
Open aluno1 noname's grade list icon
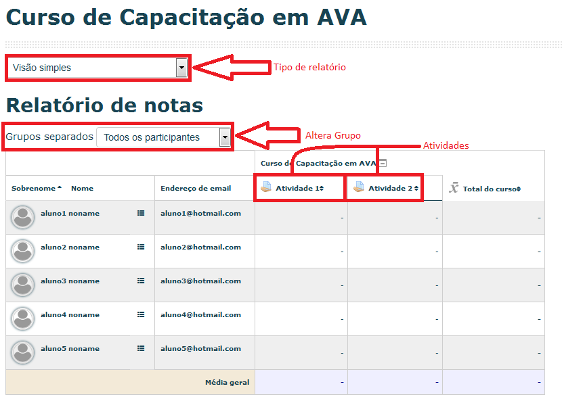pyautogui.click(x=141, y=213)
